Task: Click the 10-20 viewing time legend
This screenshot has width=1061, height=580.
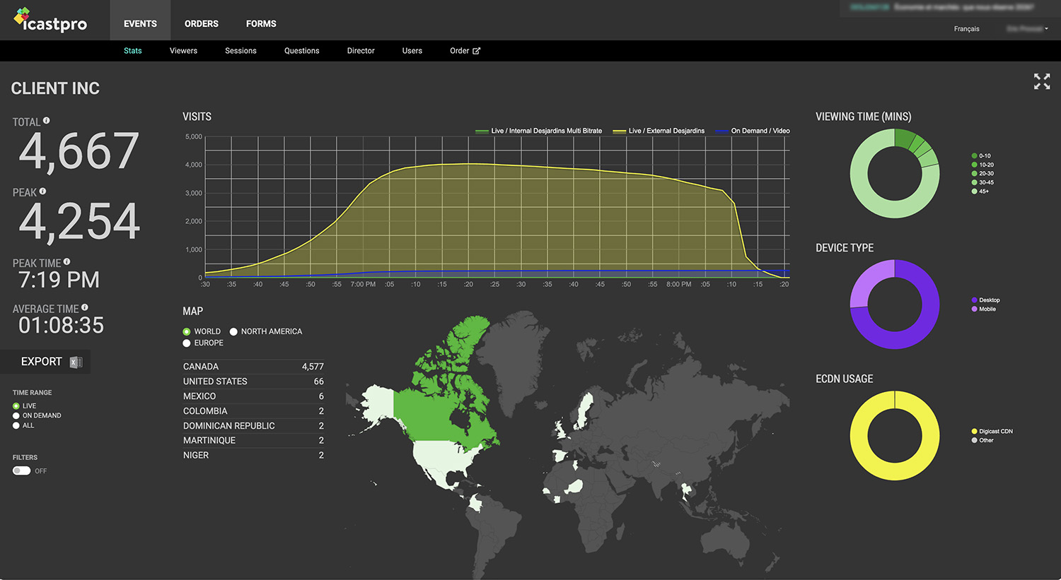Action: tap(982, 165)
